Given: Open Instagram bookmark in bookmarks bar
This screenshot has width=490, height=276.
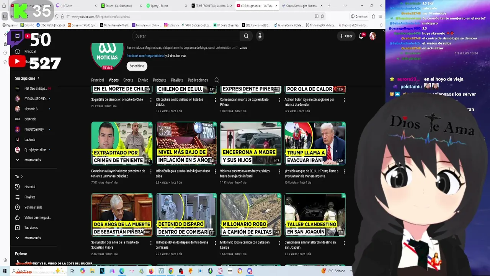Looking at the screenshot, I should 171,25.
